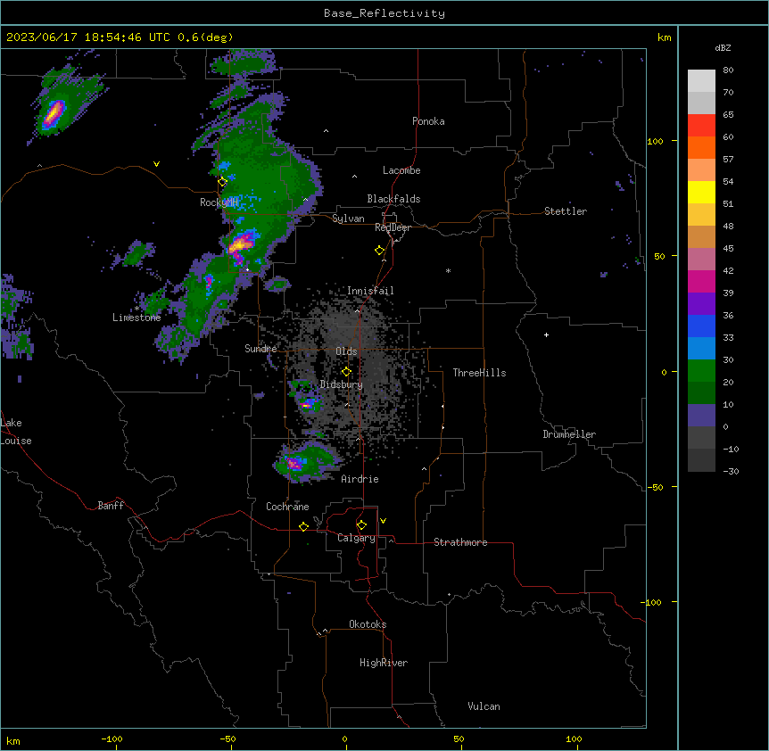Select the timestamp 2023/06/17 18:54:46 UTC text

[88, 37]
